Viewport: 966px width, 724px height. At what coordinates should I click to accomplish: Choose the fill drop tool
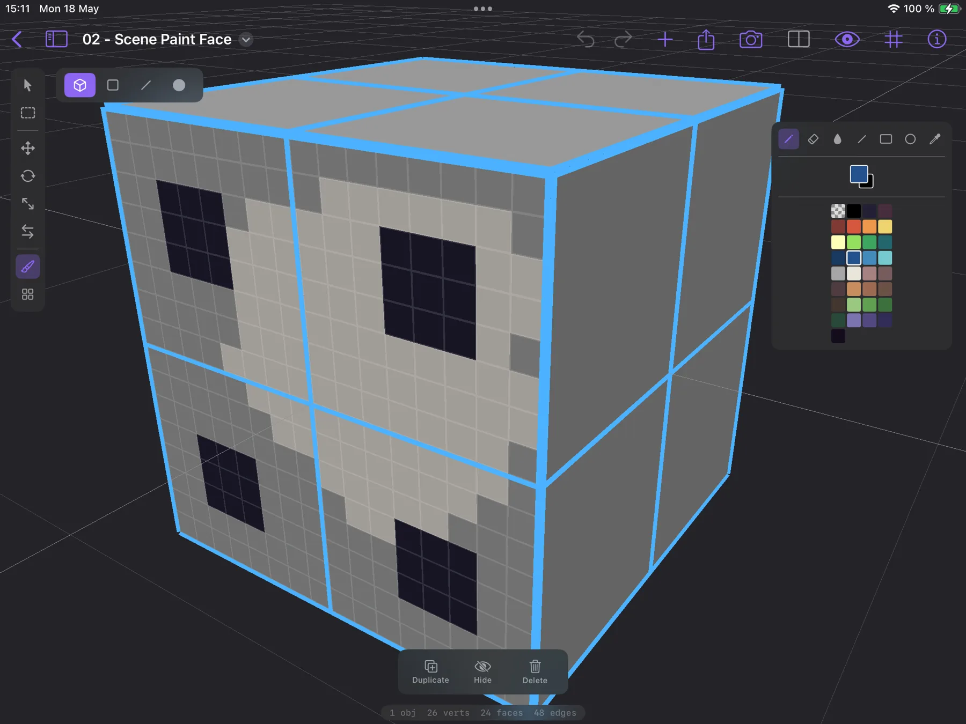[837, 139]
